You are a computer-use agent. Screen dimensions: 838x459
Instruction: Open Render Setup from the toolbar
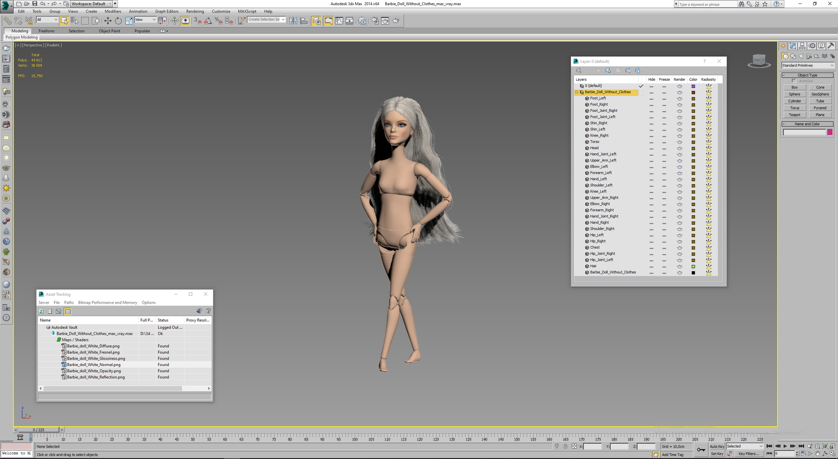coord(374,21)
